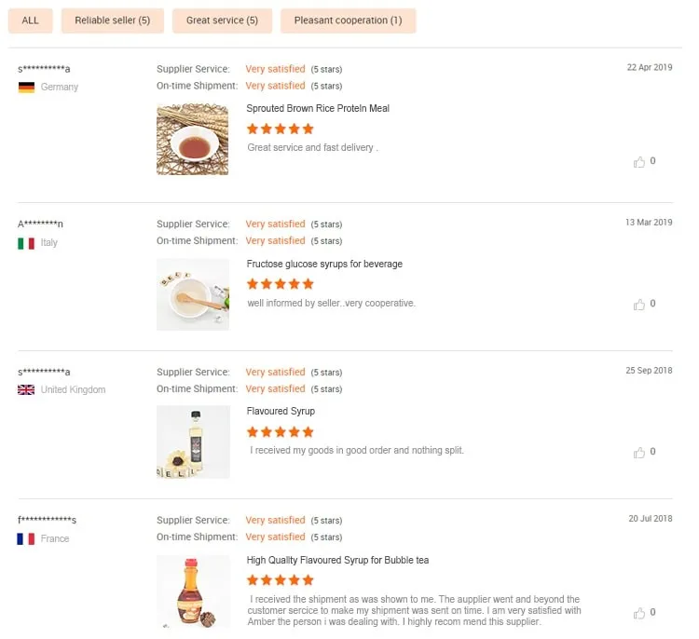699x639 pixels.
Task: Open Sprouted Brown Rice Protein Meal link
Action: (318, 108)
